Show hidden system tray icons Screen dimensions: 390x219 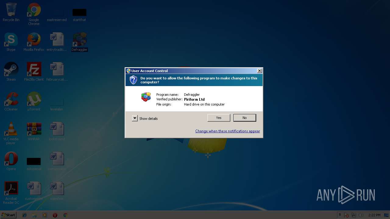340,215
